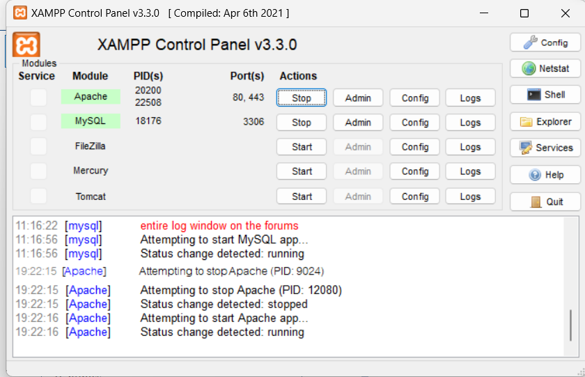This screenshot has height=377, width=585.
Task: Click the Help question mark icon
Action: click(545, 175)
